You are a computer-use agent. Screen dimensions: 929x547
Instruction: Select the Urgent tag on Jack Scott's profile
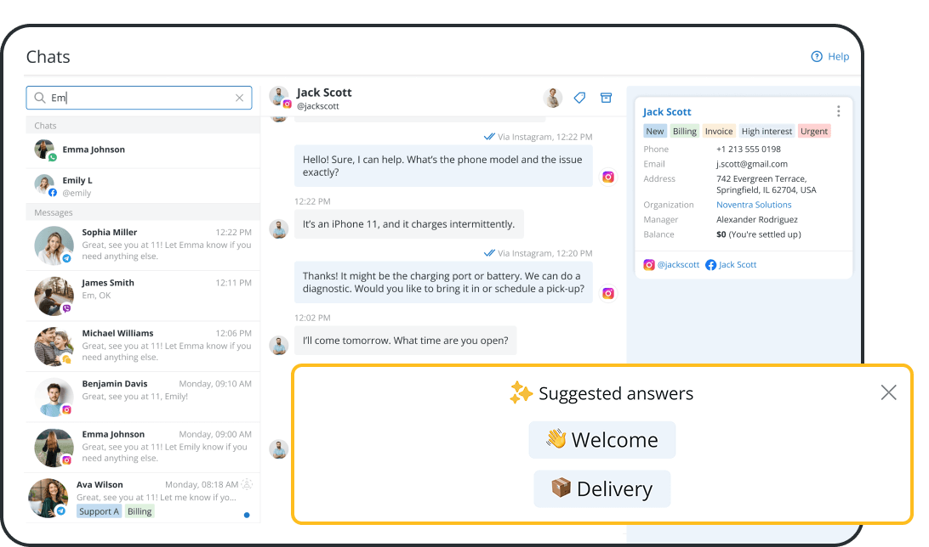[x=813, y=131]
